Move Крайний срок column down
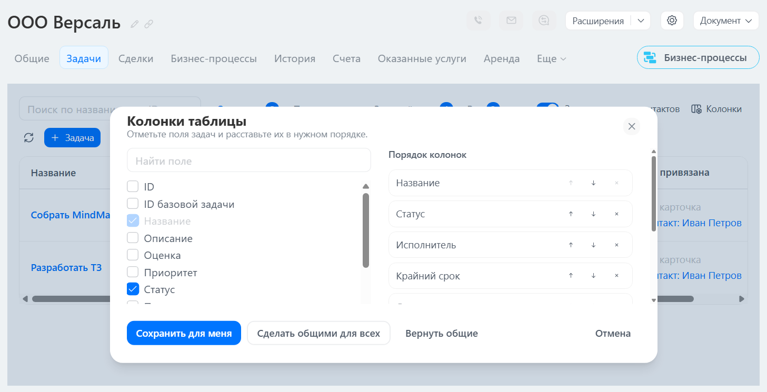The image size is (767, 392). coord(593,276)
